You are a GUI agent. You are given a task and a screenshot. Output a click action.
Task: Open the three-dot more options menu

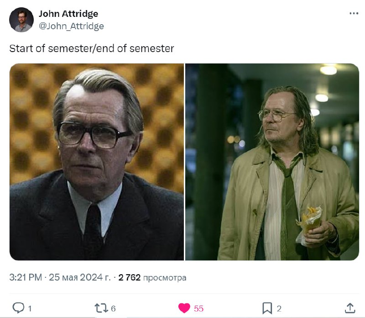tap(354, 13)
